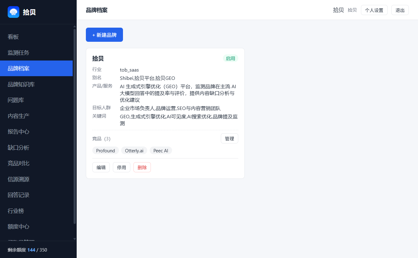This screenshot has width=418, height=258.
Task: Open the 内容生产 section
Action: [36, 116]
